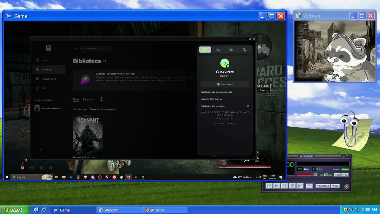Open Firefox from the inner taskbar
Image resolution: width=380 pixels, height=214 pixels.
click(129, 177)
